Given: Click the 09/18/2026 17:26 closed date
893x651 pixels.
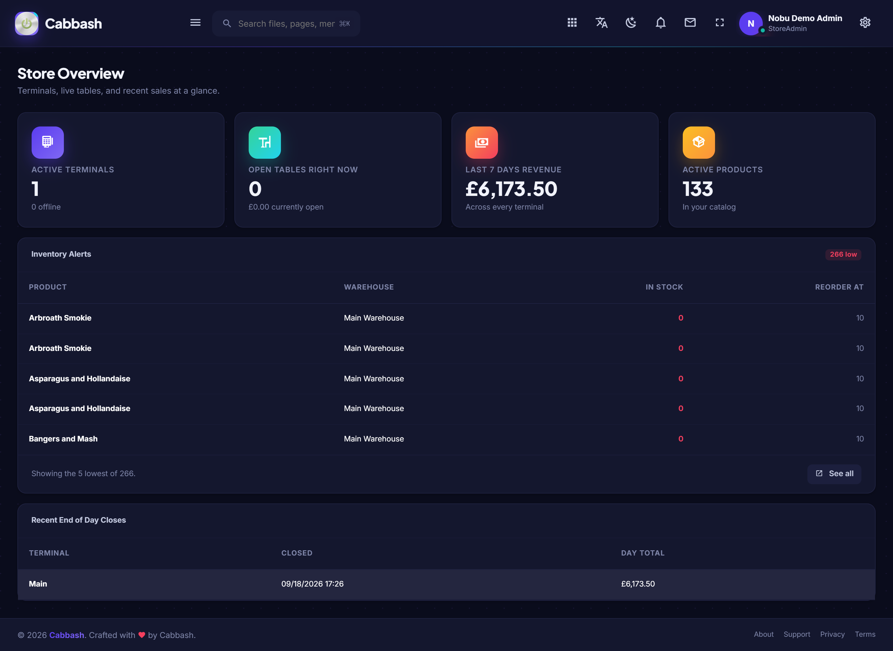Looking at the screenshot, I should pos(313,584).
